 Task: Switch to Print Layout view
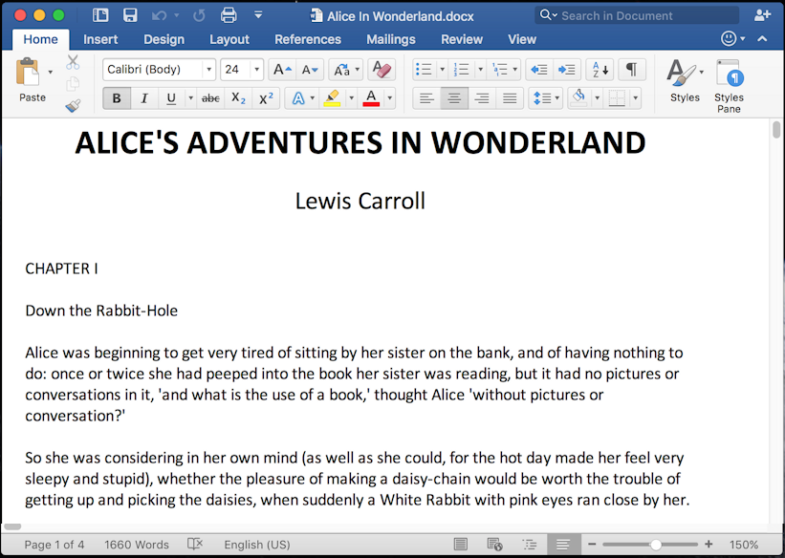(x=460, y=544)
